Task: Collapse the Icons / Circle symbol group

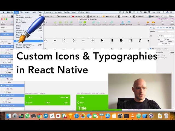Action: (2, 105)
